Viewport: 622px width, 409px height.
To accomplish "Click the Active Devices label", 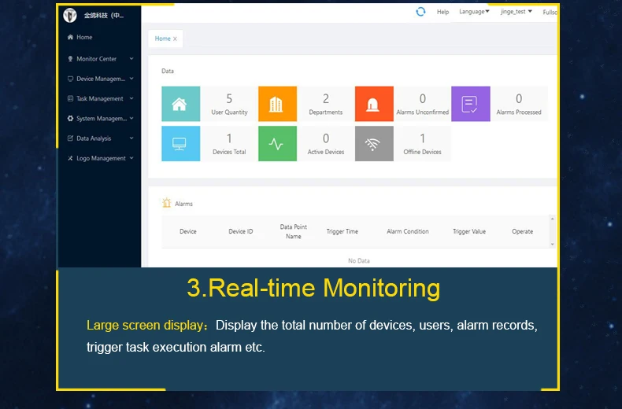I will [x=326, y=152].
